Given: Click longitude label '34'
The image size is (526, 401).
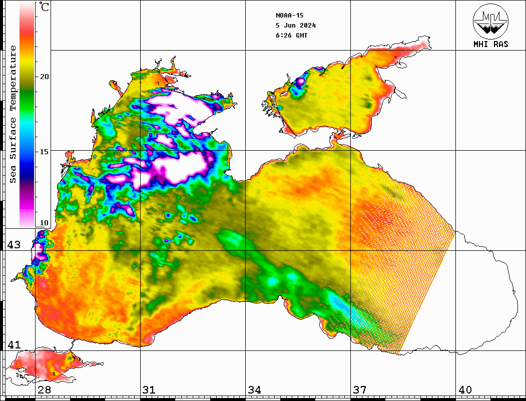Looking at the screenshot, I should click(255, 390).
